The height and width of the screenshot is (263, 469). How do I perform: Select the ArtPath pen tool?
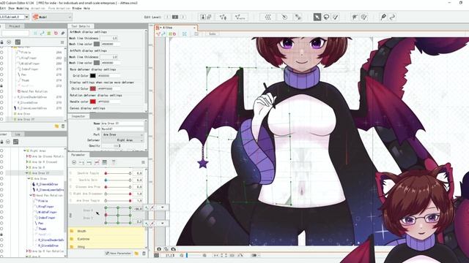pyautogui.click(x=383, y=17)
